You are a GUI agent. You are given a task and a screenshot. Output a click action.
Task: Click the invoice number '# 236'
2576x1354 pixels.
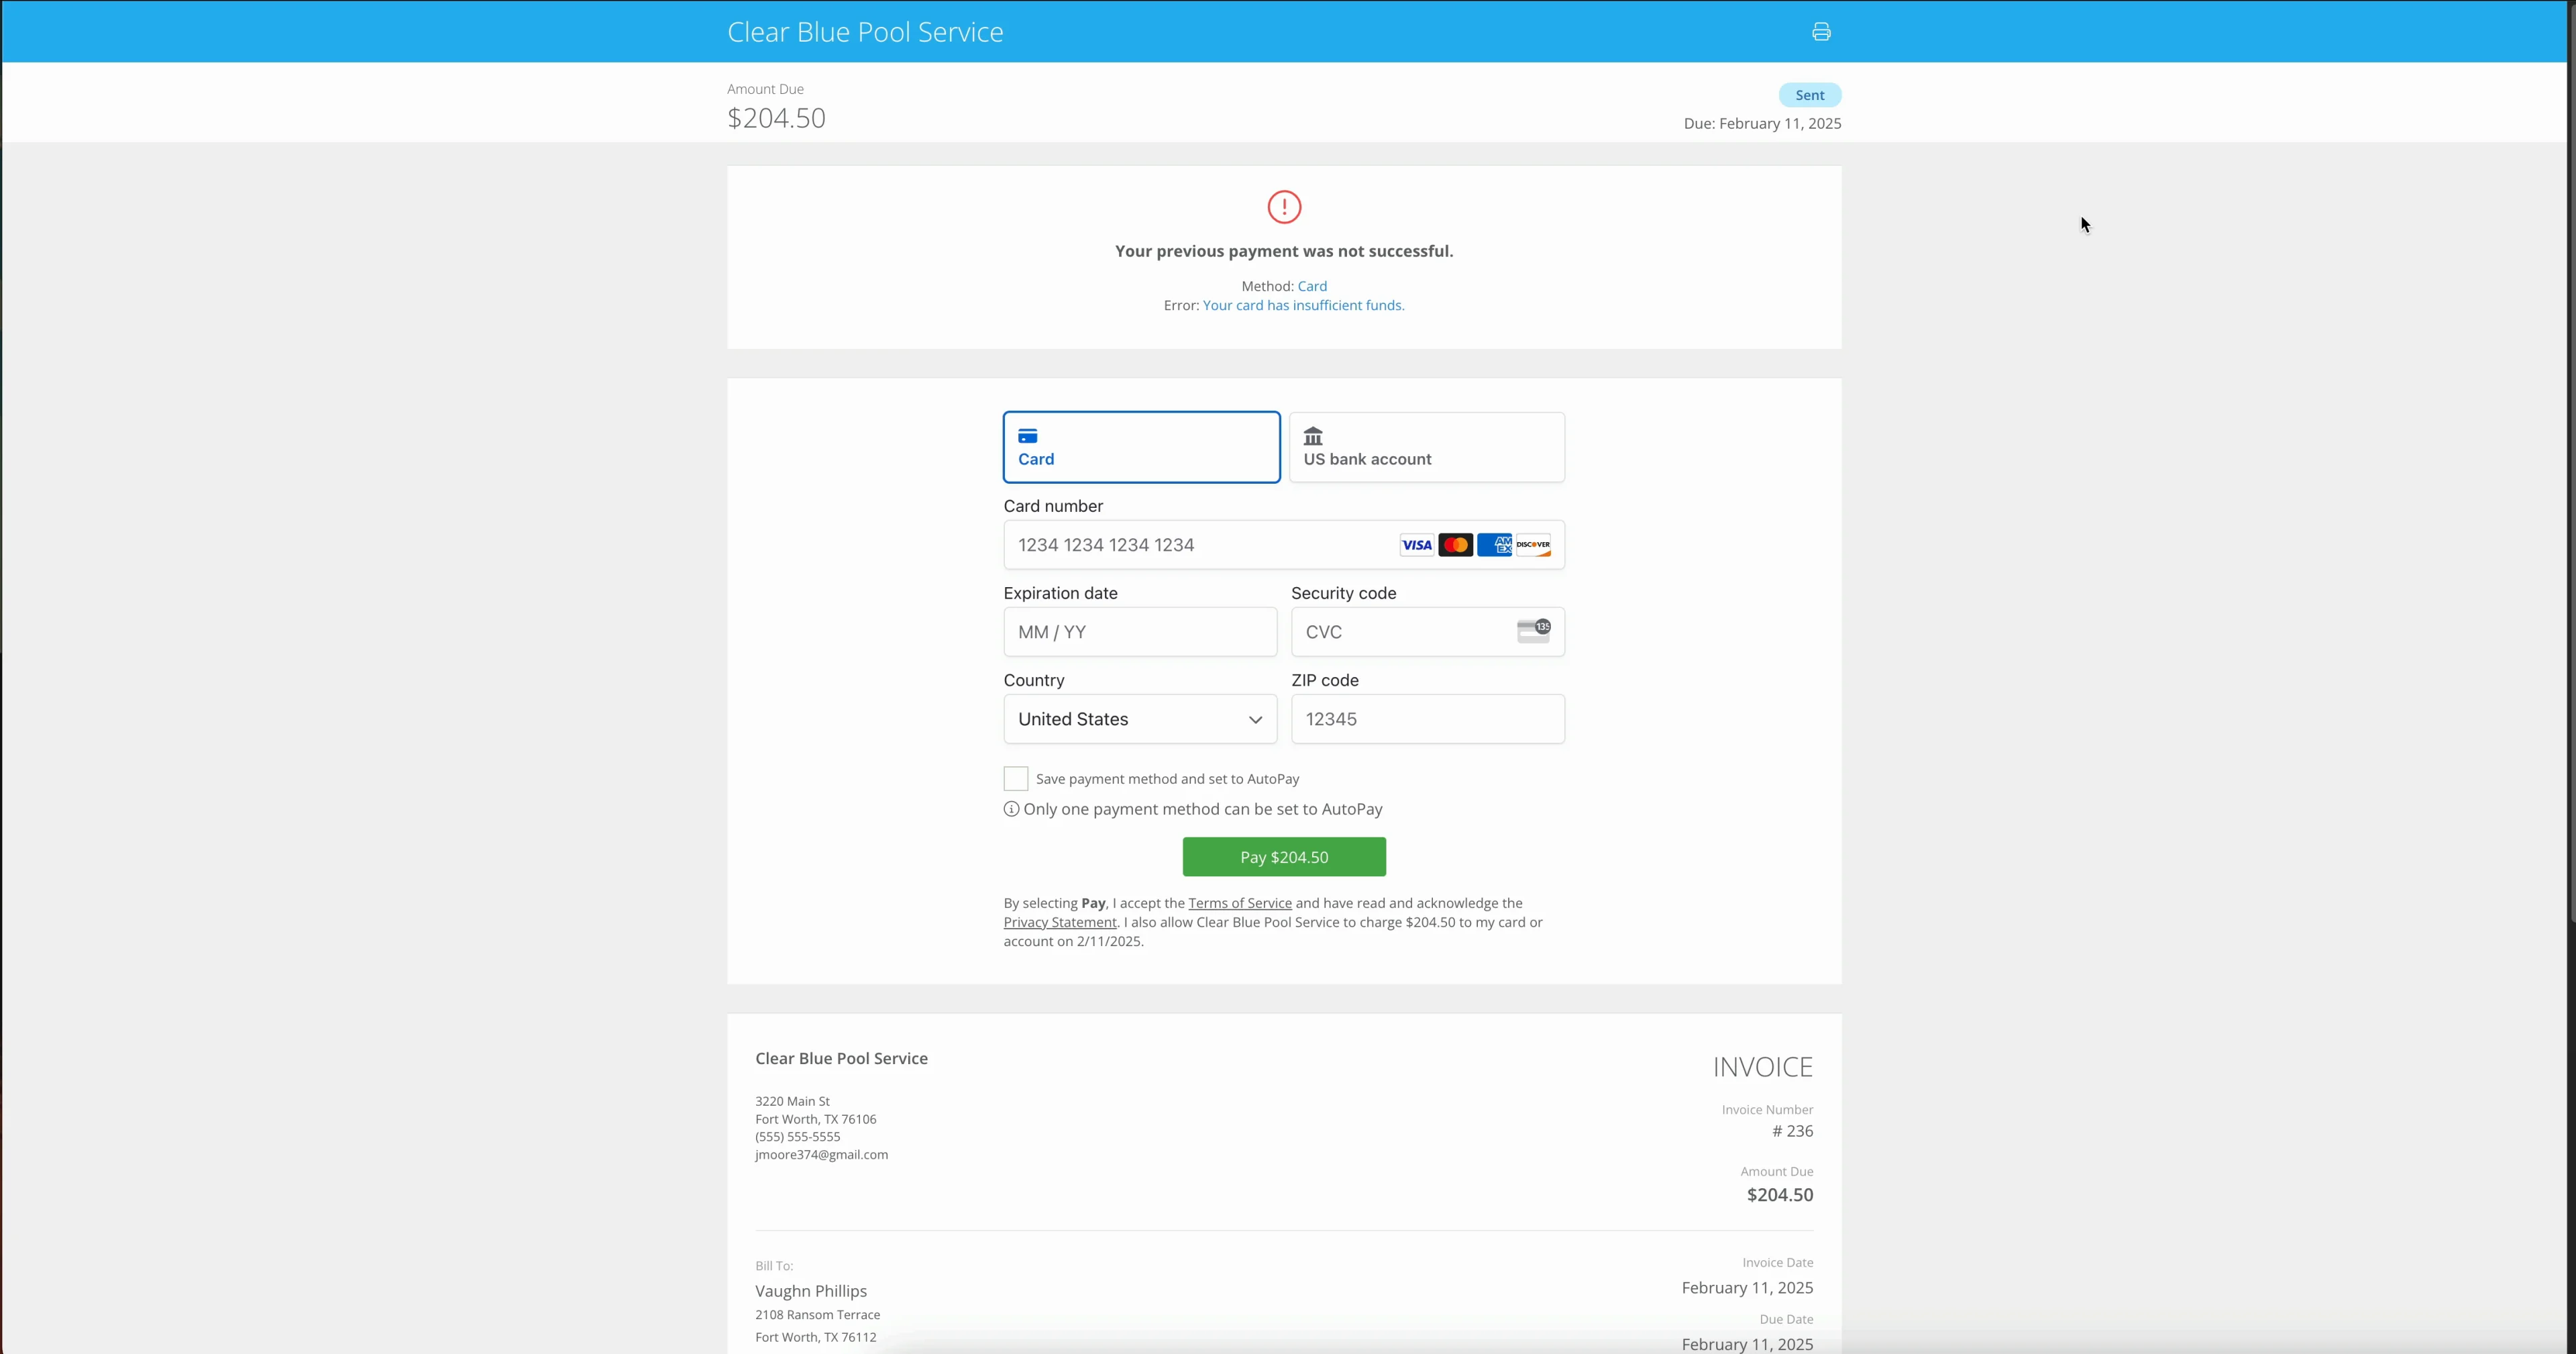point(1792,1131)
